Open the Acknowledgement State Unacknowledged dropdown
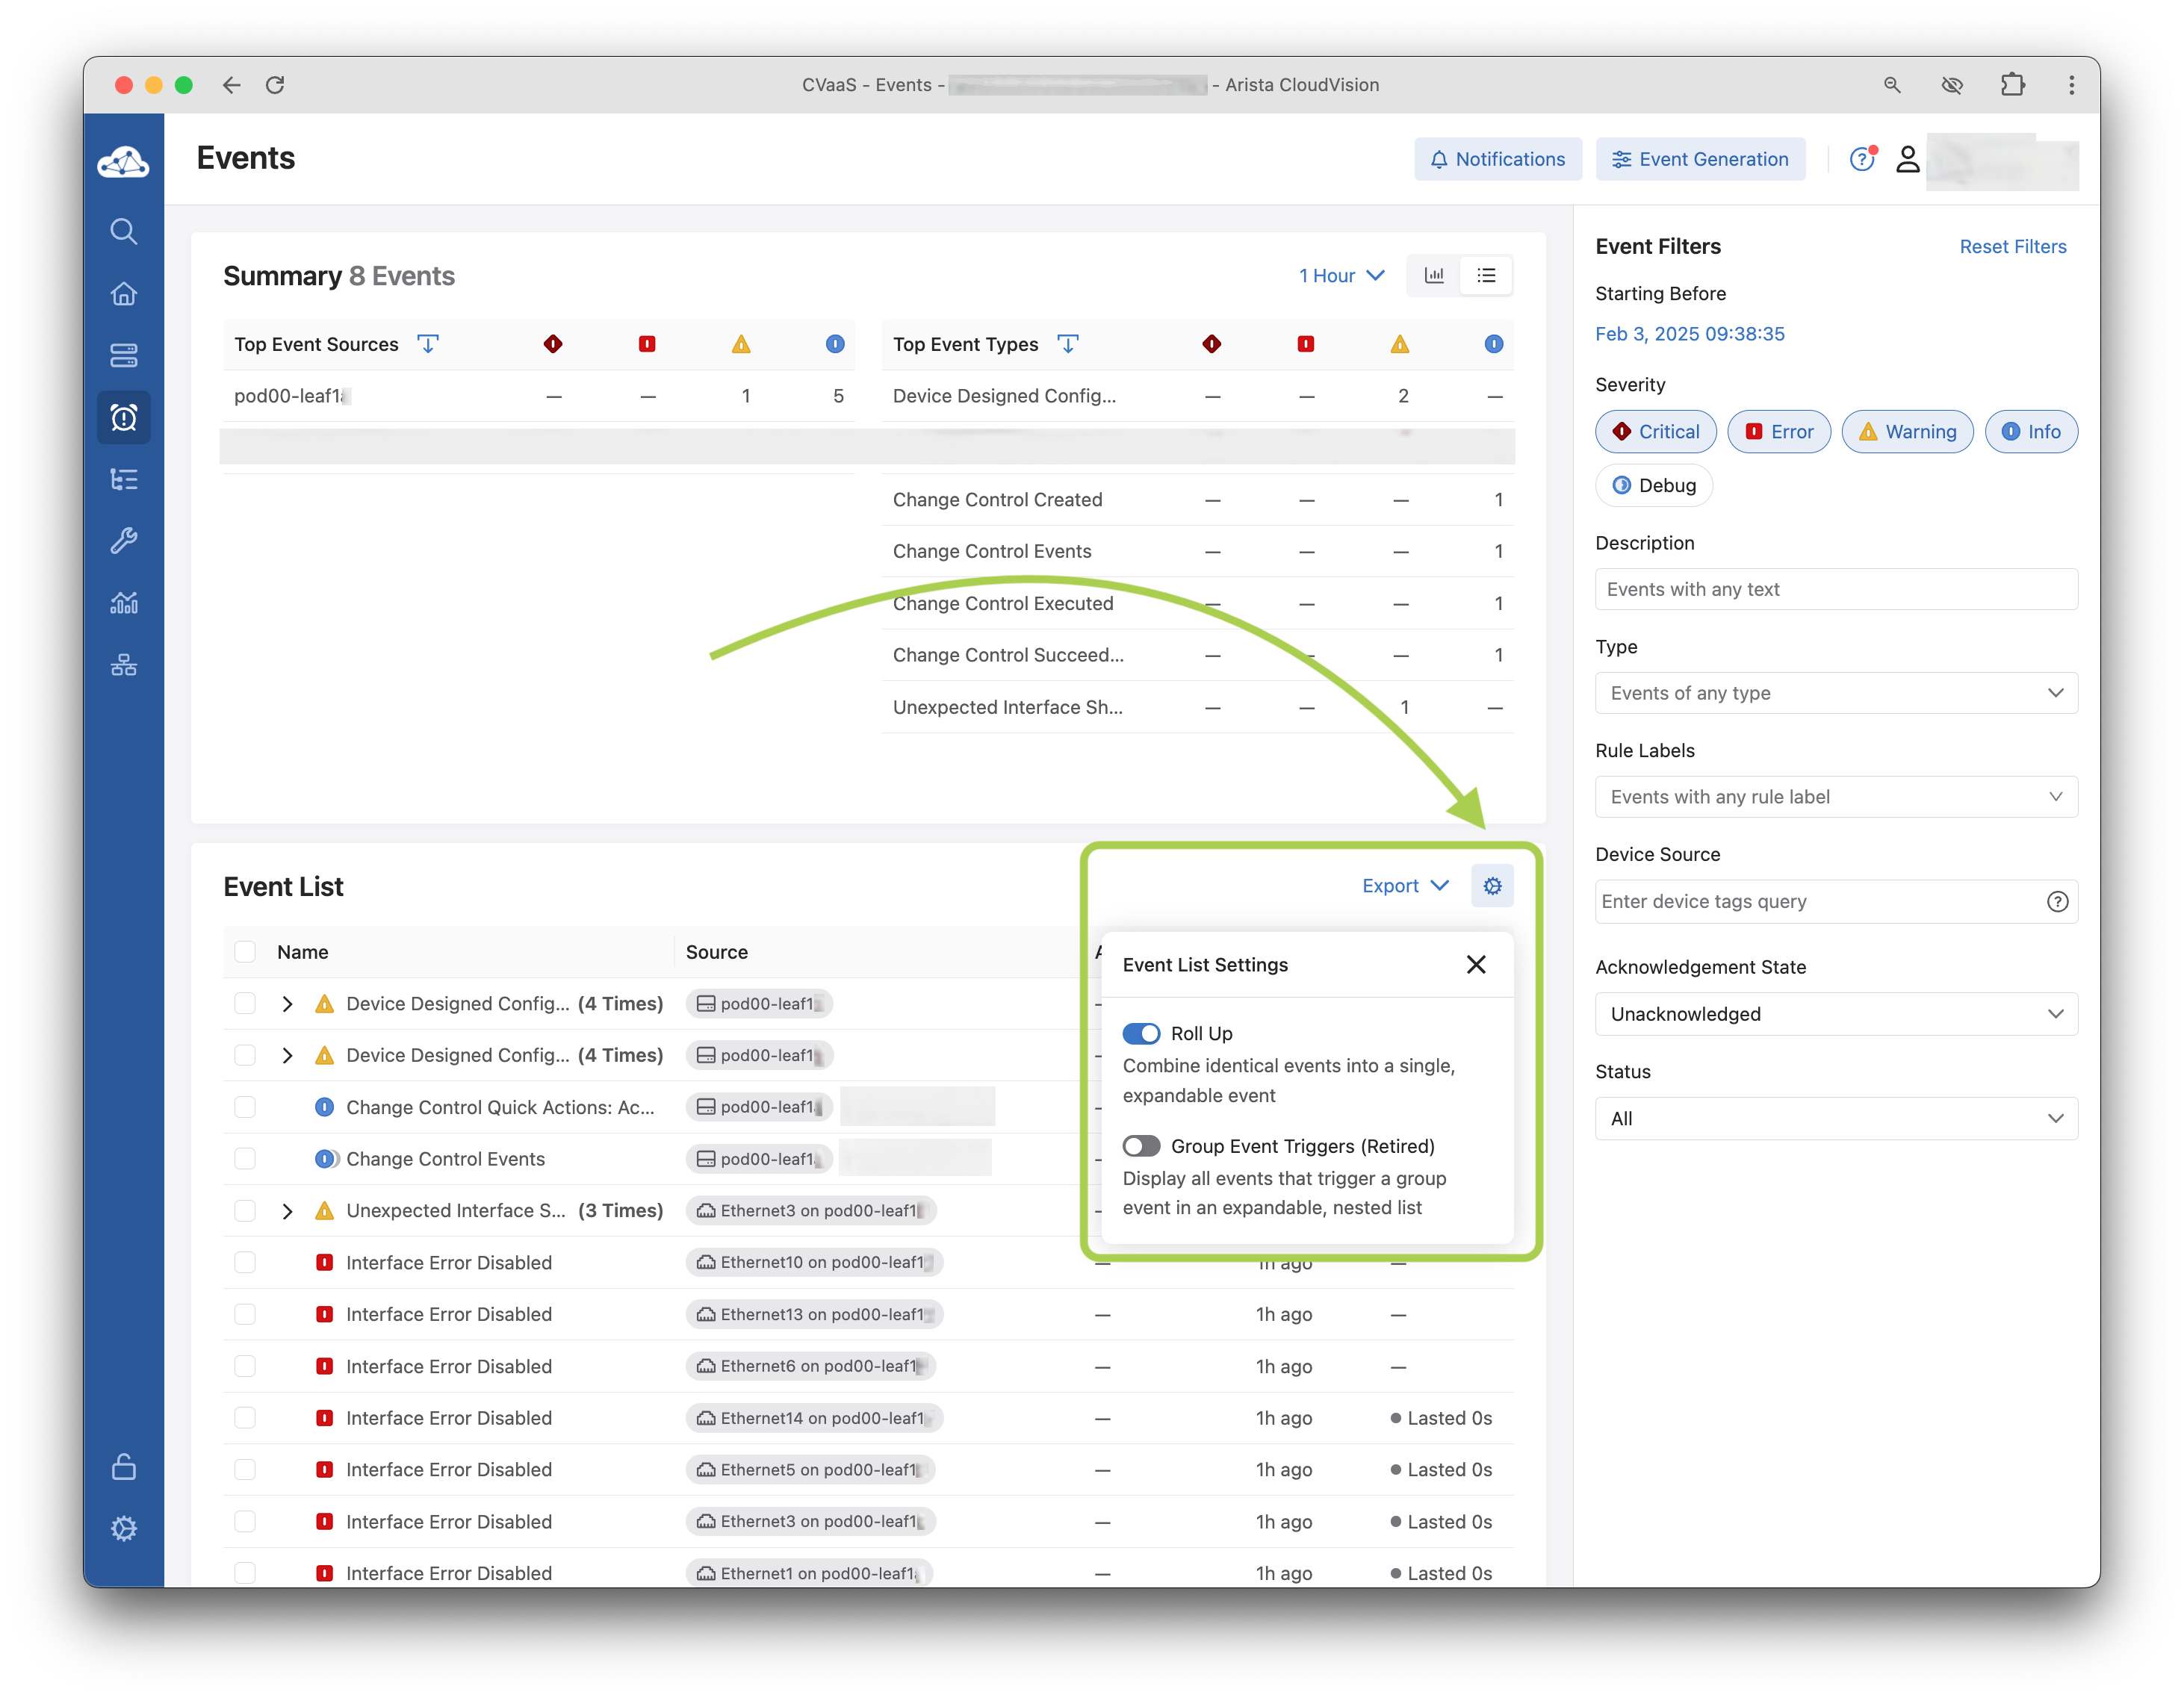 [x=1835, y=1013]
